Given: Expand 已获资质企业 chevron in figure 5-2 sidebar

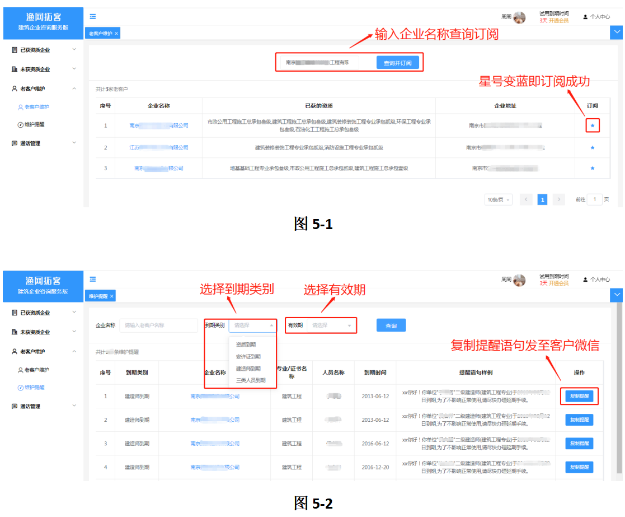Looking at the screenshot, I should (x=74, y=313).
